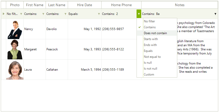This screenshot has width=219, height=112.
Task: Open the Hire Date filter funnel icon
Action: point(99,14)
